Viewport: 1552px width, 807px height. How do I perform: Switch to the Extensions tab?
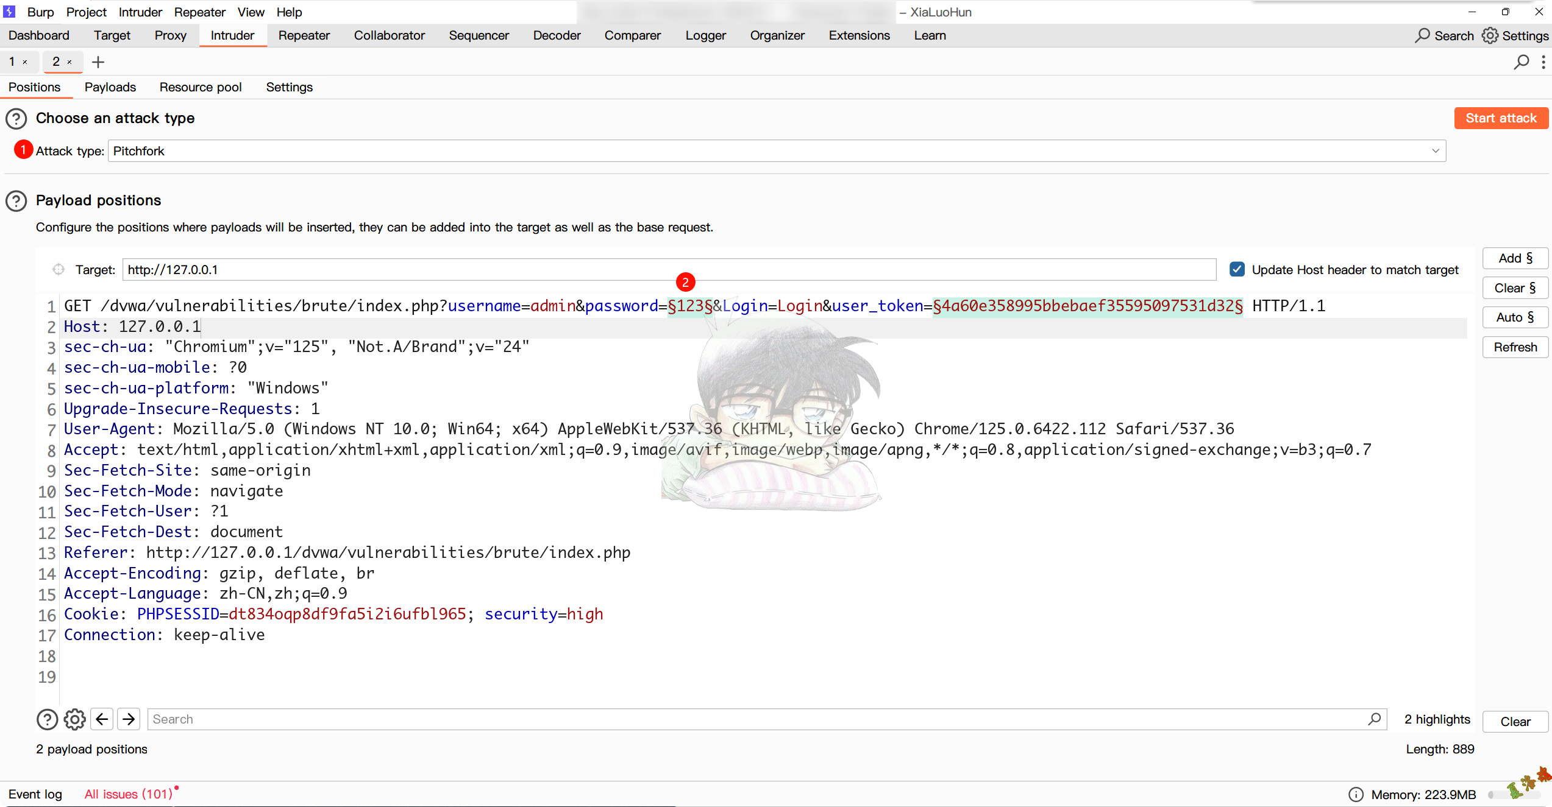tap(860, 35)
